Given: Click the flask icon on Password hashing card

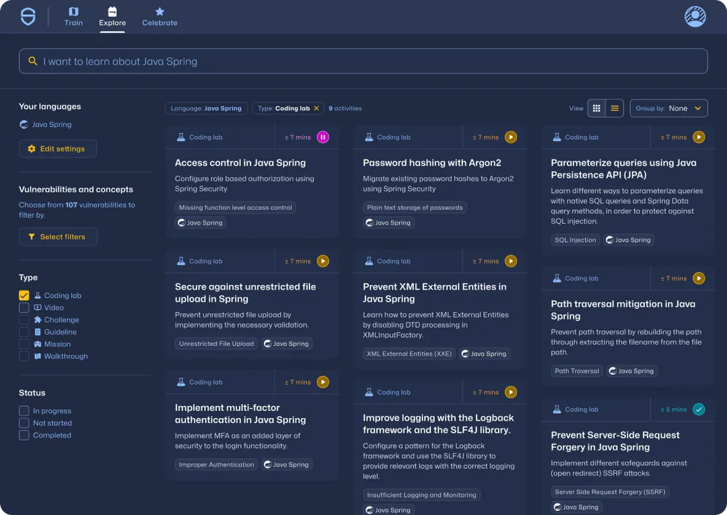Looking at the screenshot, I should click(369, 137).
